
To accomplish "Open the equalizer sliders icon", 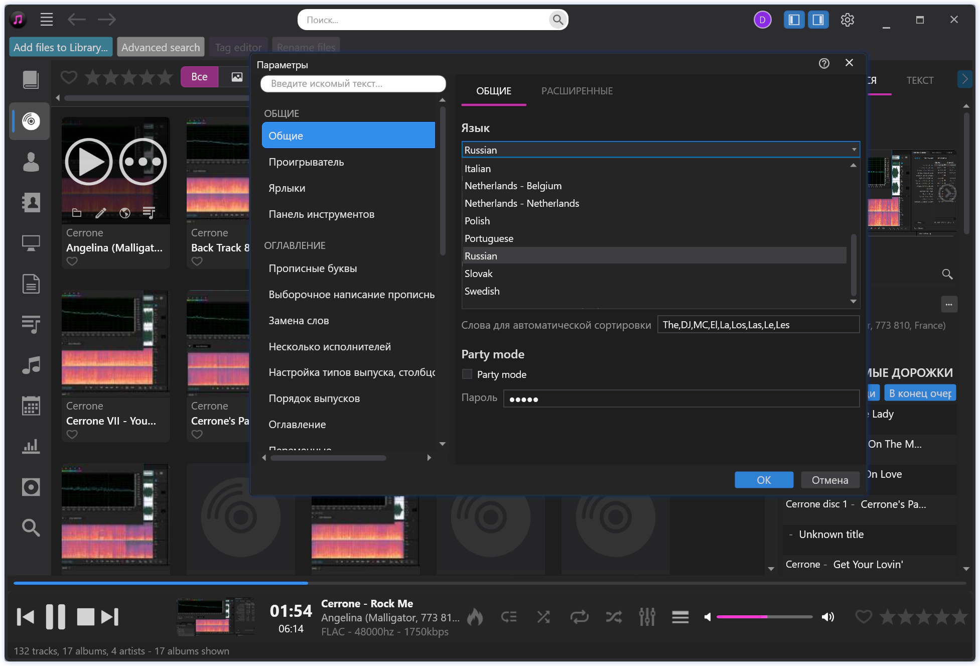I will point(647,617).
